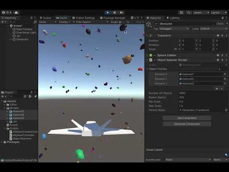Click the Object Spawner script icon

click(x=151, y=60)
